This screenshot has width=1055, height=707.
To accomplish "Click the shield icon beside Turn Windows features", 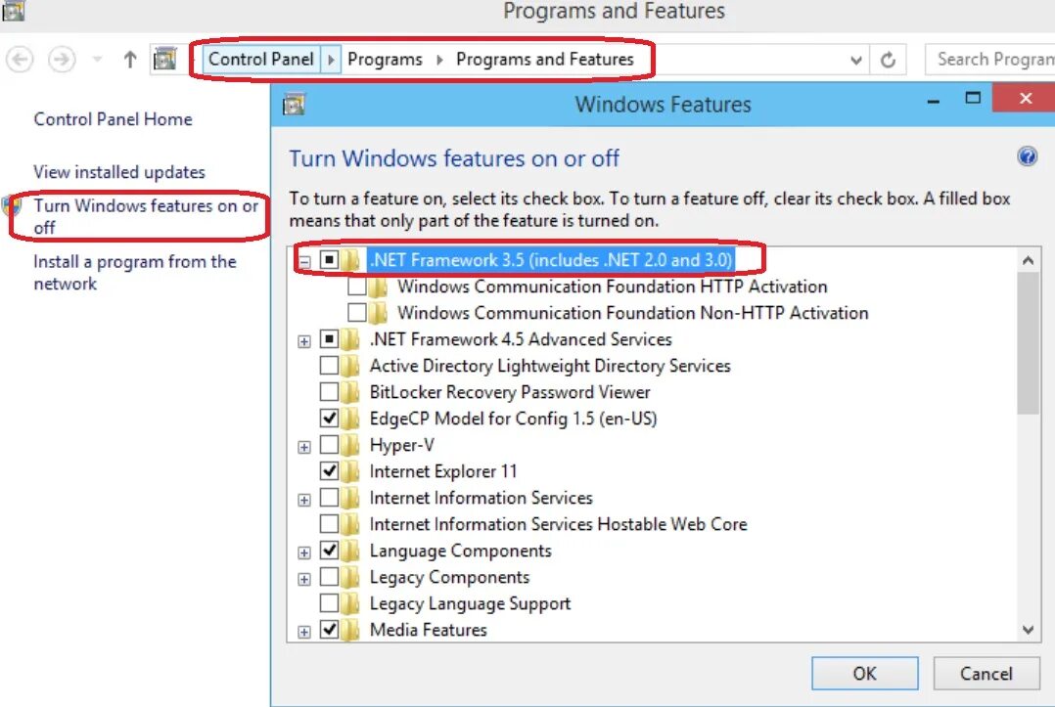I will click(12, 205).
